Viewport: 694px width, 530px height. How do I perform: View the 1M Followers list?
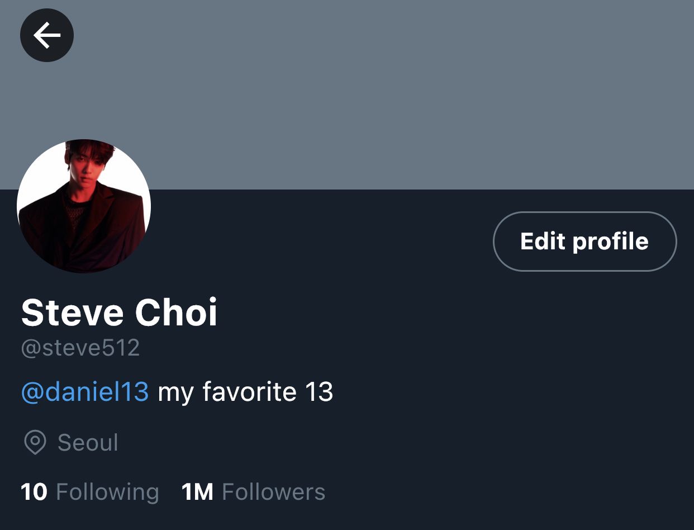tap(253, 492)
